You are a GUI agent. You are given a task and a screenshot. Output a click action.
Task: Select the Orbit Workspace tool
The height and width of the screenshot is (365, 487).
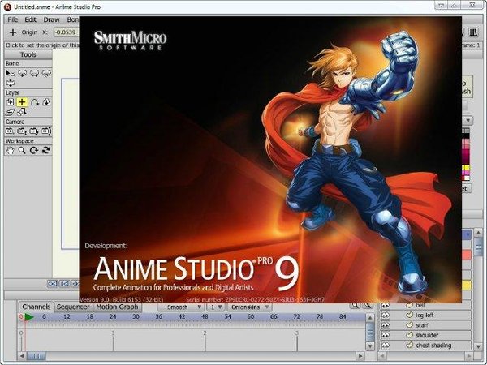click(x=46, y=151)
